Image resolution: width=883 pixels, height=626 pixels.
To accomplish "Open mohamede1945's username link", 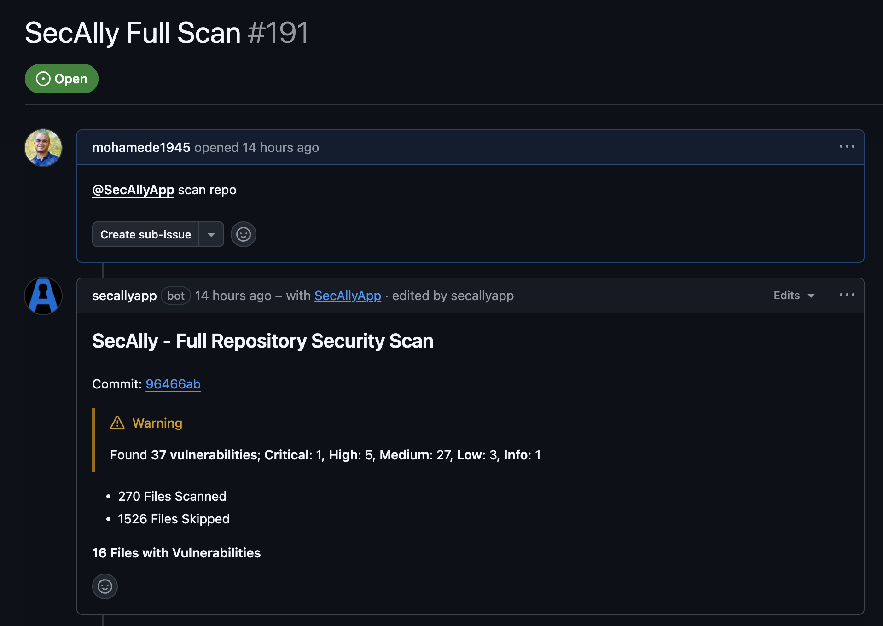I will point(141,147).
